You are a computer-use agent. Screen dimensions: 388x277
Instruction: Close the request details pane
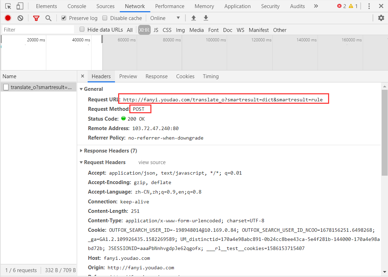tap(83, 76)
